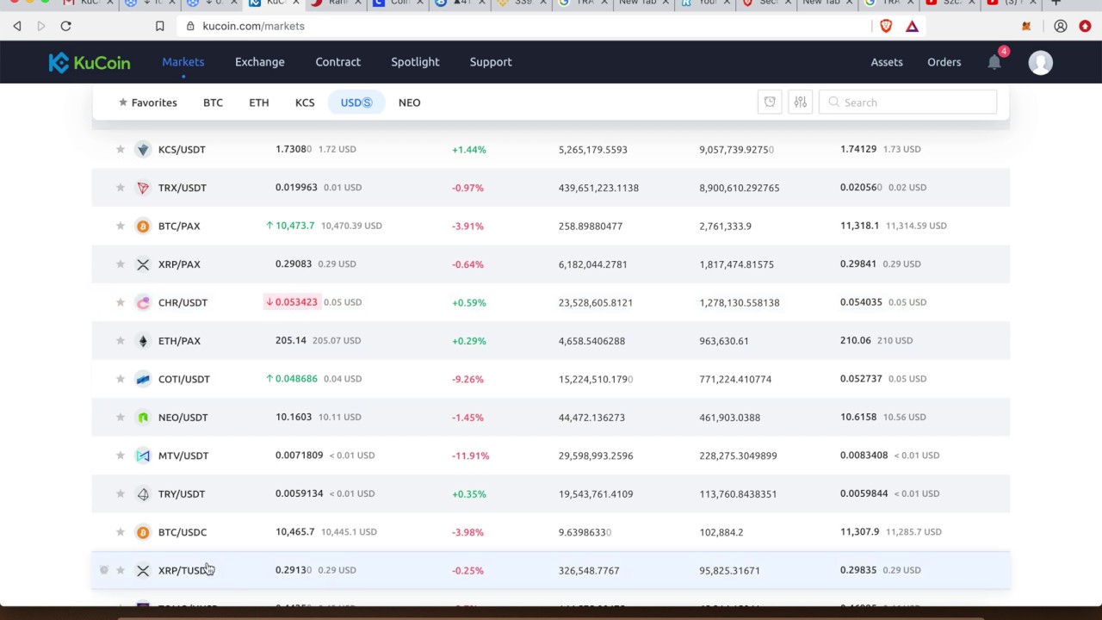
Task: Click the TRX coin icon
Action: (143, 188)
